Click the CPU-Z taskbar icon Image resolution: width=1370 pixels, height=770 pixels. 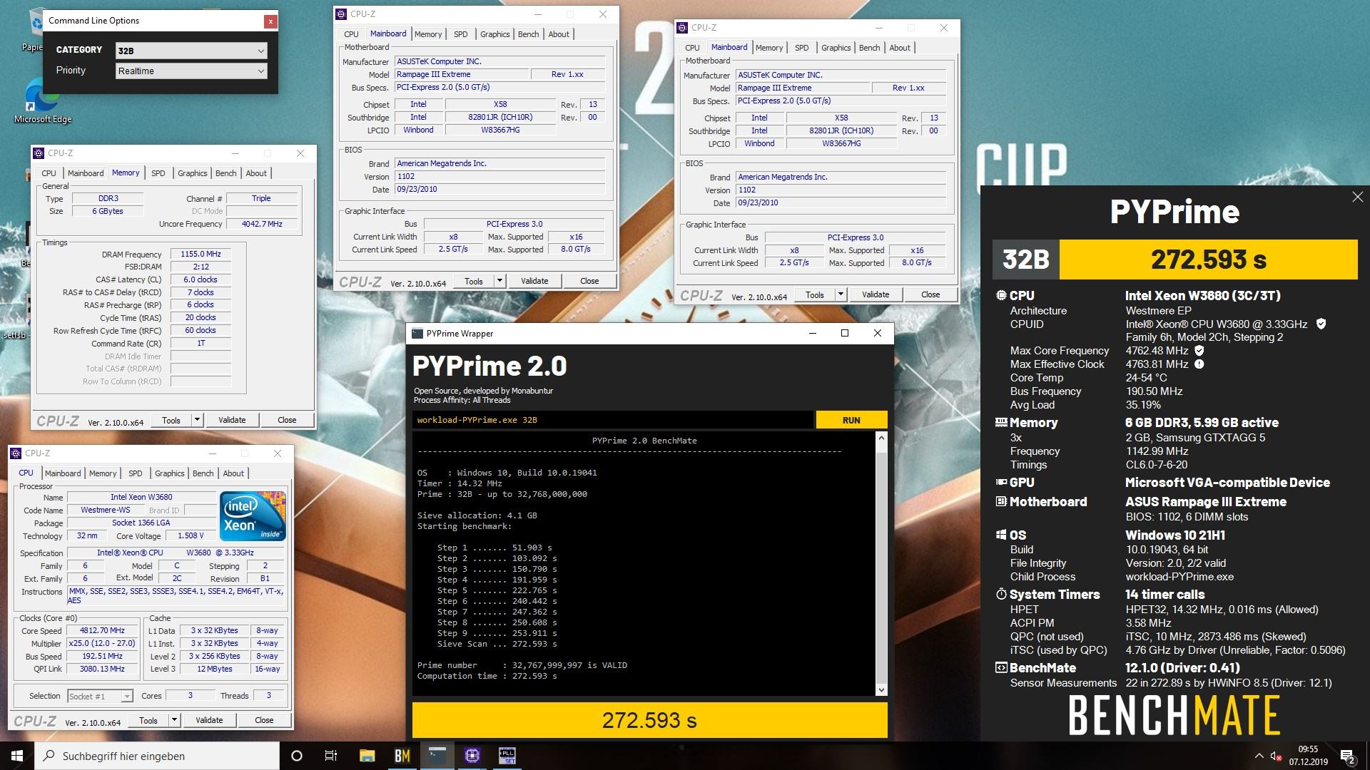[472, 756]
